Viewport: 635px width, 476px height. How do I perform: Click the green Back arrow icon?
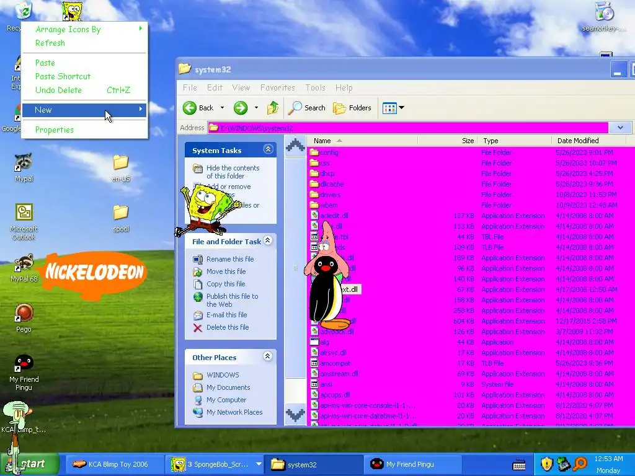[190, 108]
